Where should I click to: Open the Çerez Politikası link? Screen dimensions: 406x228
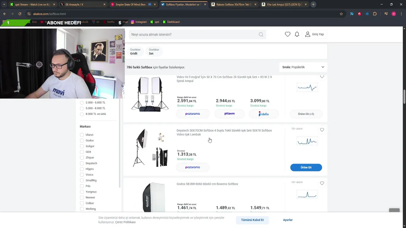pyautogui.click(x=125, y=222)
